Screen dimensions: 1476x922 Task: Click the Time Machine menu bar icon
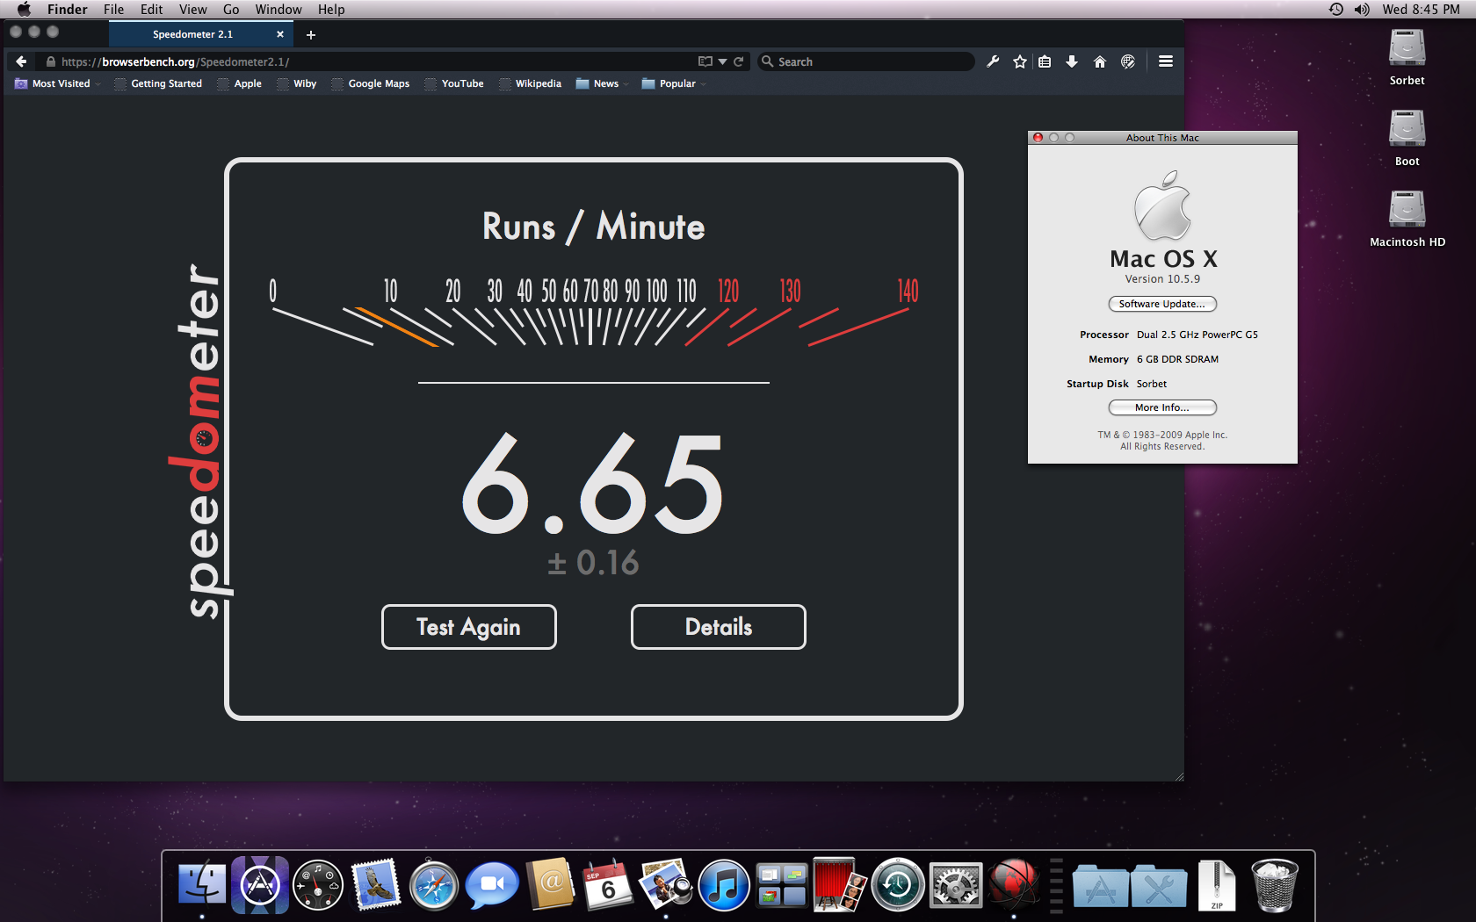pos(1335,10)
